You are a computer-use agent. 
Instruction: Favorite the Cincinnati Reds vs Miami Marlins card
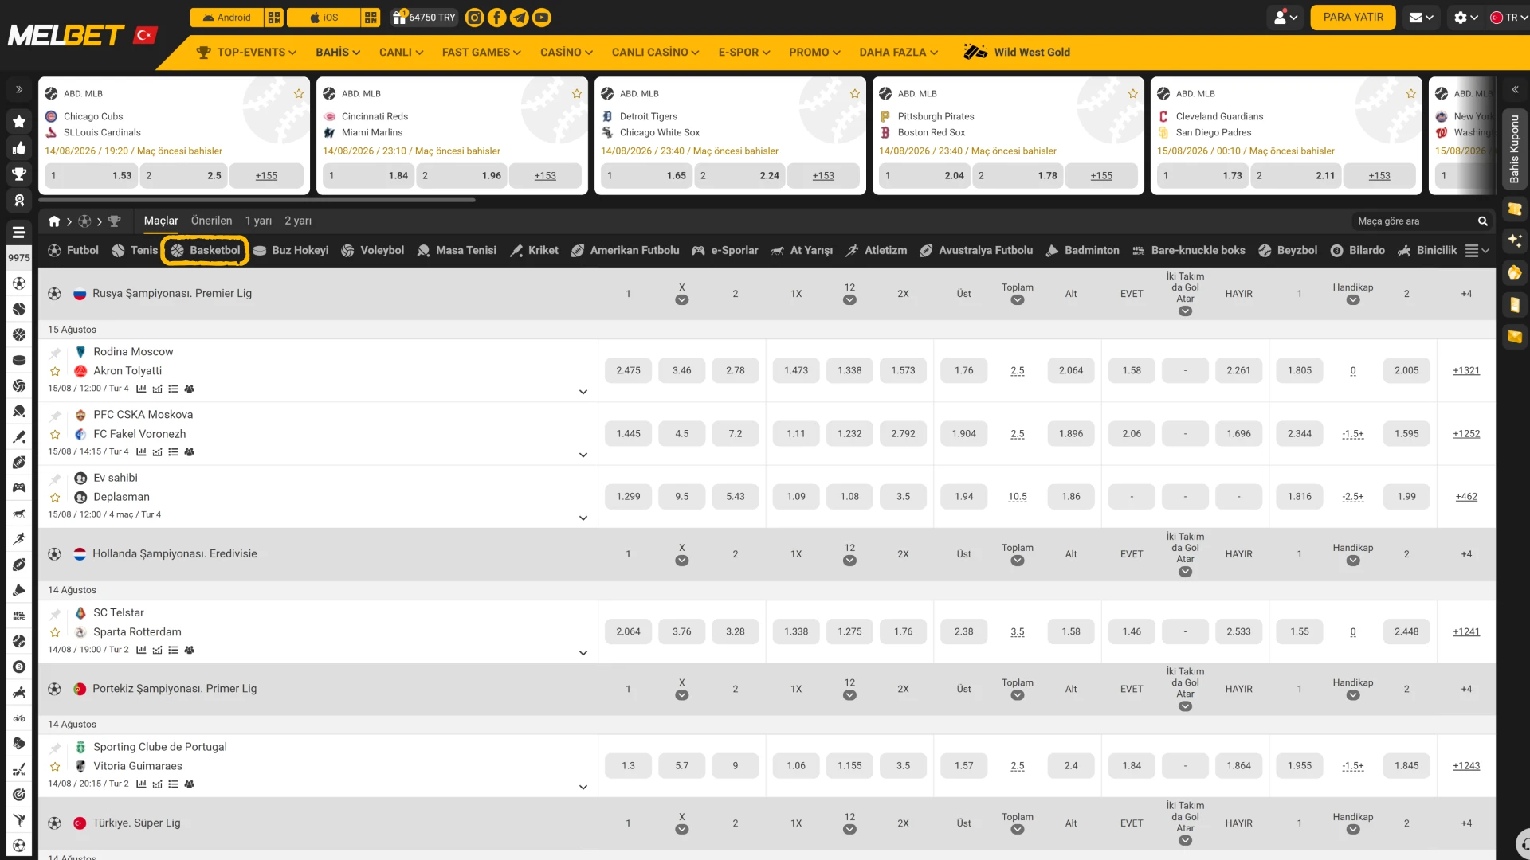577,94
